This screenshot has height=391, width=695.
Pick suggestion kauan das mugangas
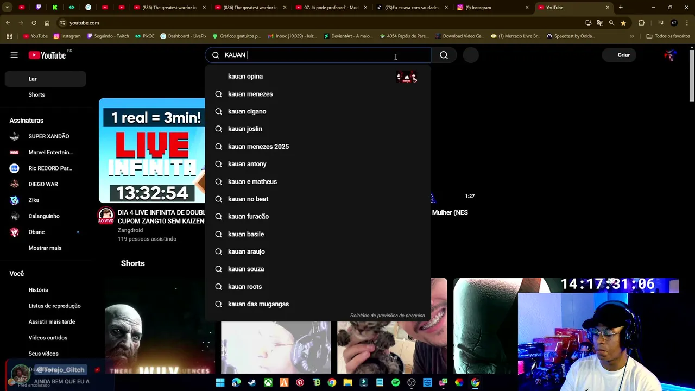[x=318, y=304]
